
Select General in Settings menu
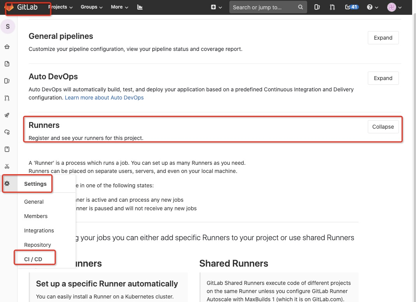coord(34,202)
